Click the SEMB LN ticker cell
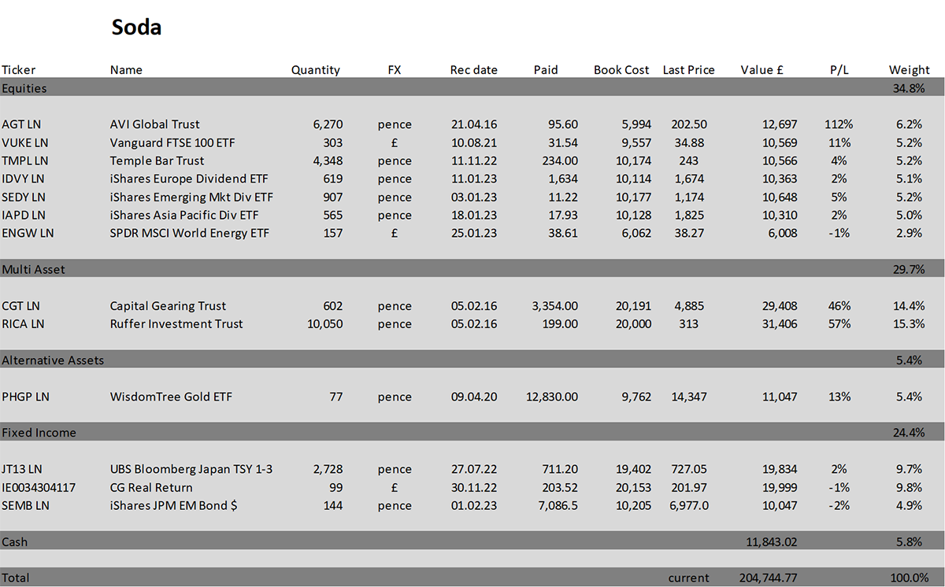The height and width of the screenshot is (587, 945). [25, 506]
